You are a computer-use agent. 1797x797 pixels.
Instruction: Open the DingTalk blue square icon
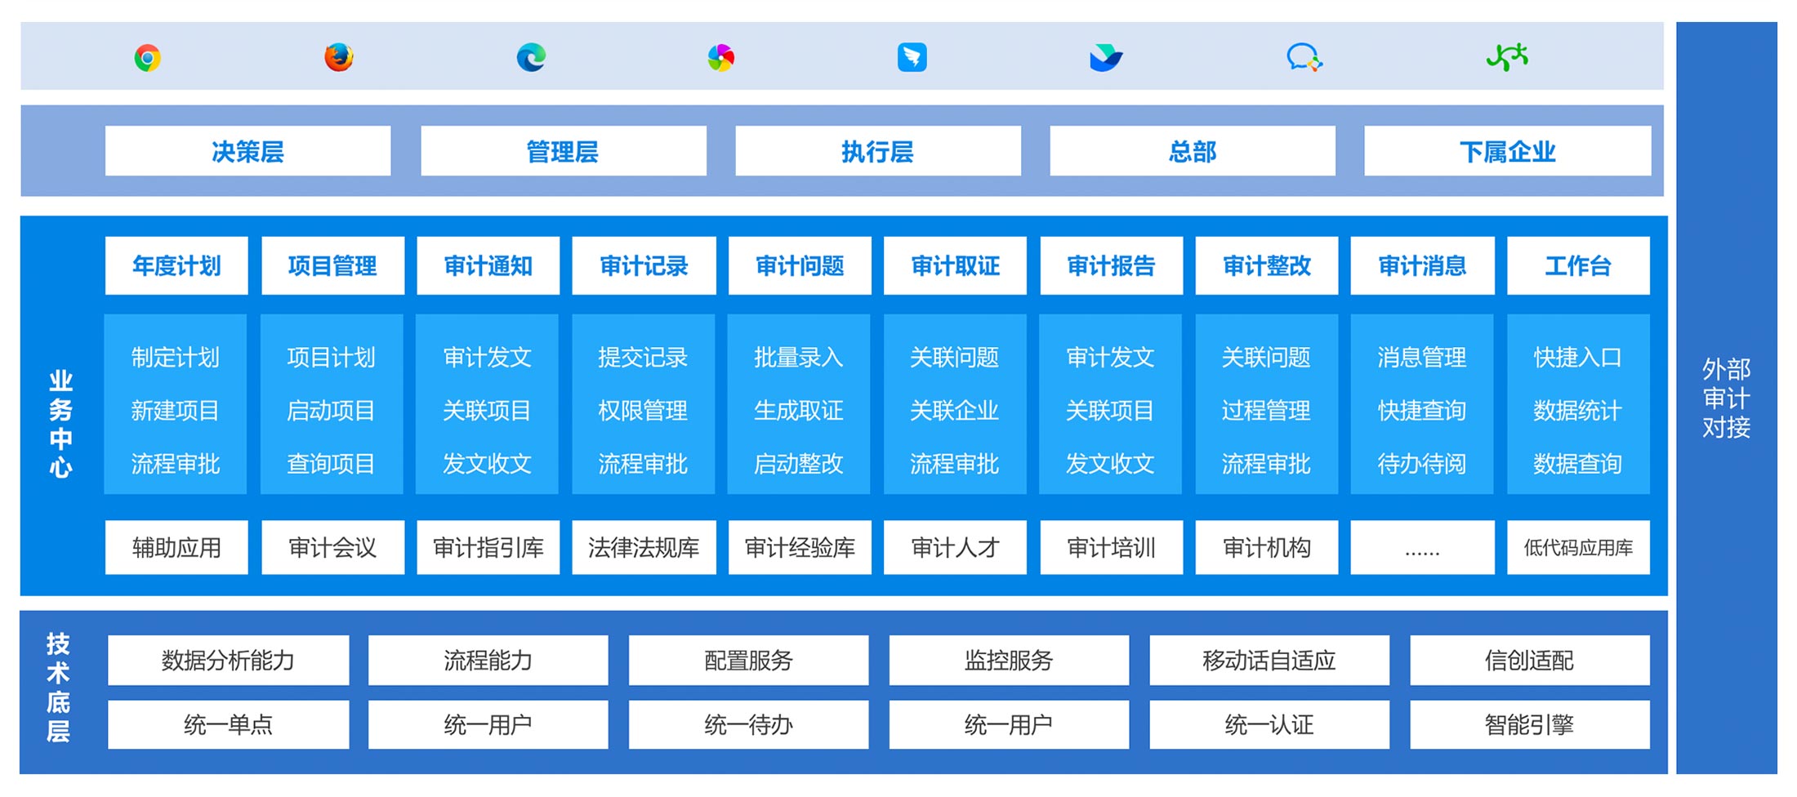tap(912, 58)
